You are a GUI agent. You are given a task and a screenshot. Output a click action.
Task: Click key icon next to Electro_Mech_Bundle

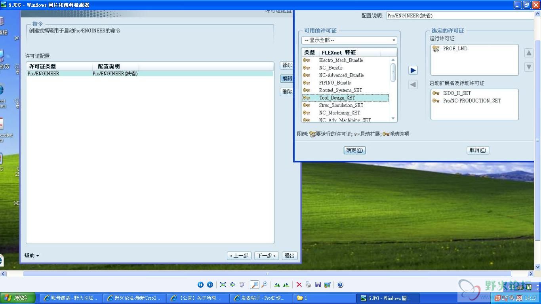pyautogui.click(x=307, y=60)
